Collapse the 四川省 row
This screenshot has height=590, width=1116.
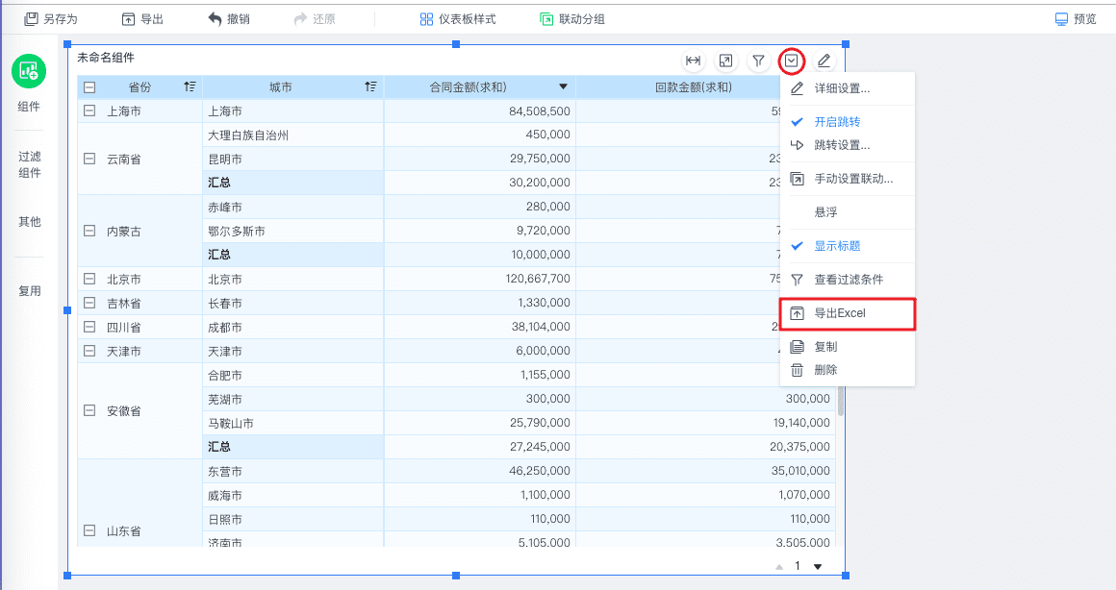pos(89,327)
